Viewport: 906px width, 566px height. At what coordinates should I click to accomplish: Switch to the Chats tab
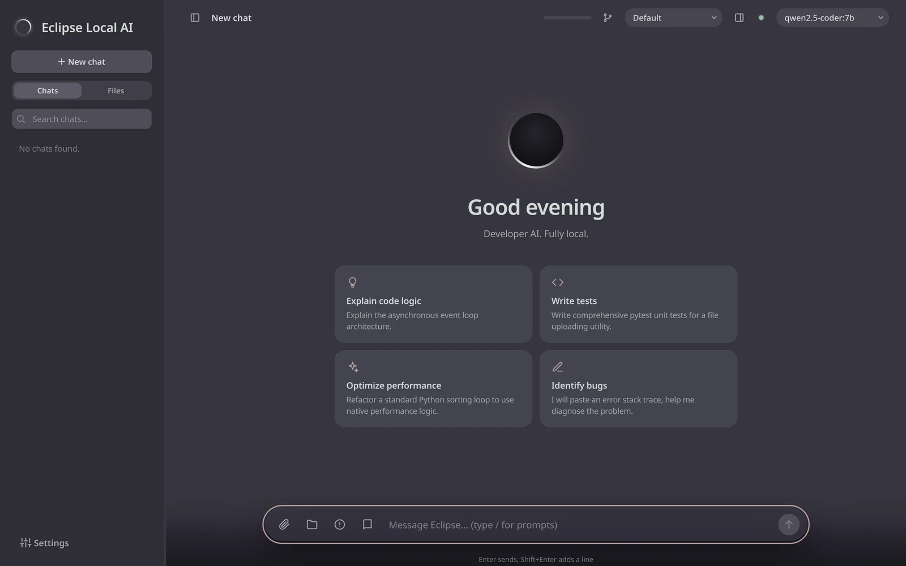tap(48, 91)
